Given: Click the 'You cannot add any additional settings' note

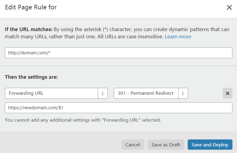Looking at the screenshot, I should click(x=83, y=120).
